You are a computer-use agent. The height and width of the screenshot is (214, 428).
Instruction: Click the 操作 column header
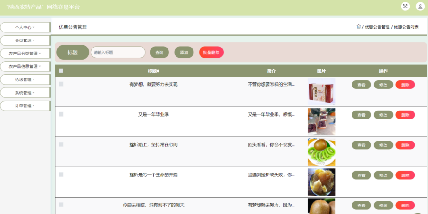point(383,71)
